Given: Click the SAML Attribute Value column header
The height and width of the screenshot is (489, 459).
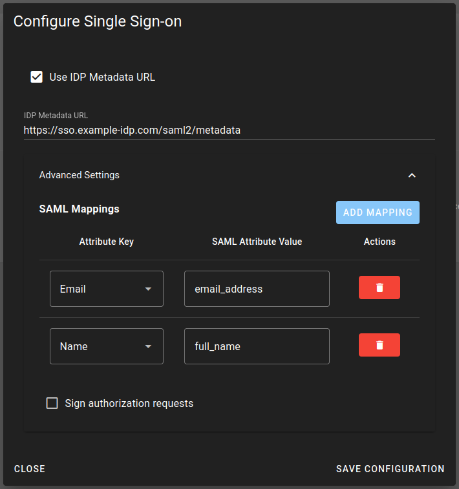Looking at the screenshot, I should 257,242.
